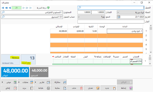Open the تقارير reports dropdown arrow

pos(35,82)
